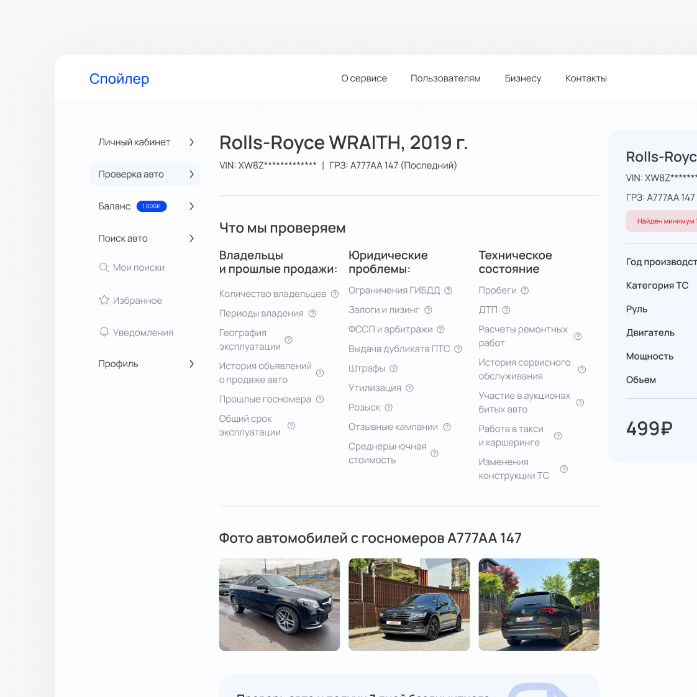The image size is (697, 697).
Task: Open the hint for История объявлений о продаже авто
Action: coord(319,373)
